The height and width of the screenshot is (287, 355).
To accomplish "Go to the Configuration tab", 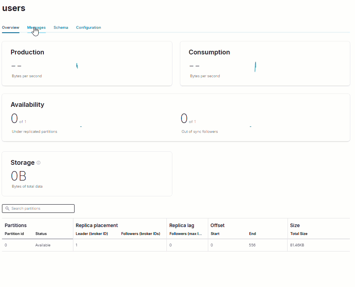I will tap(88, 28).
